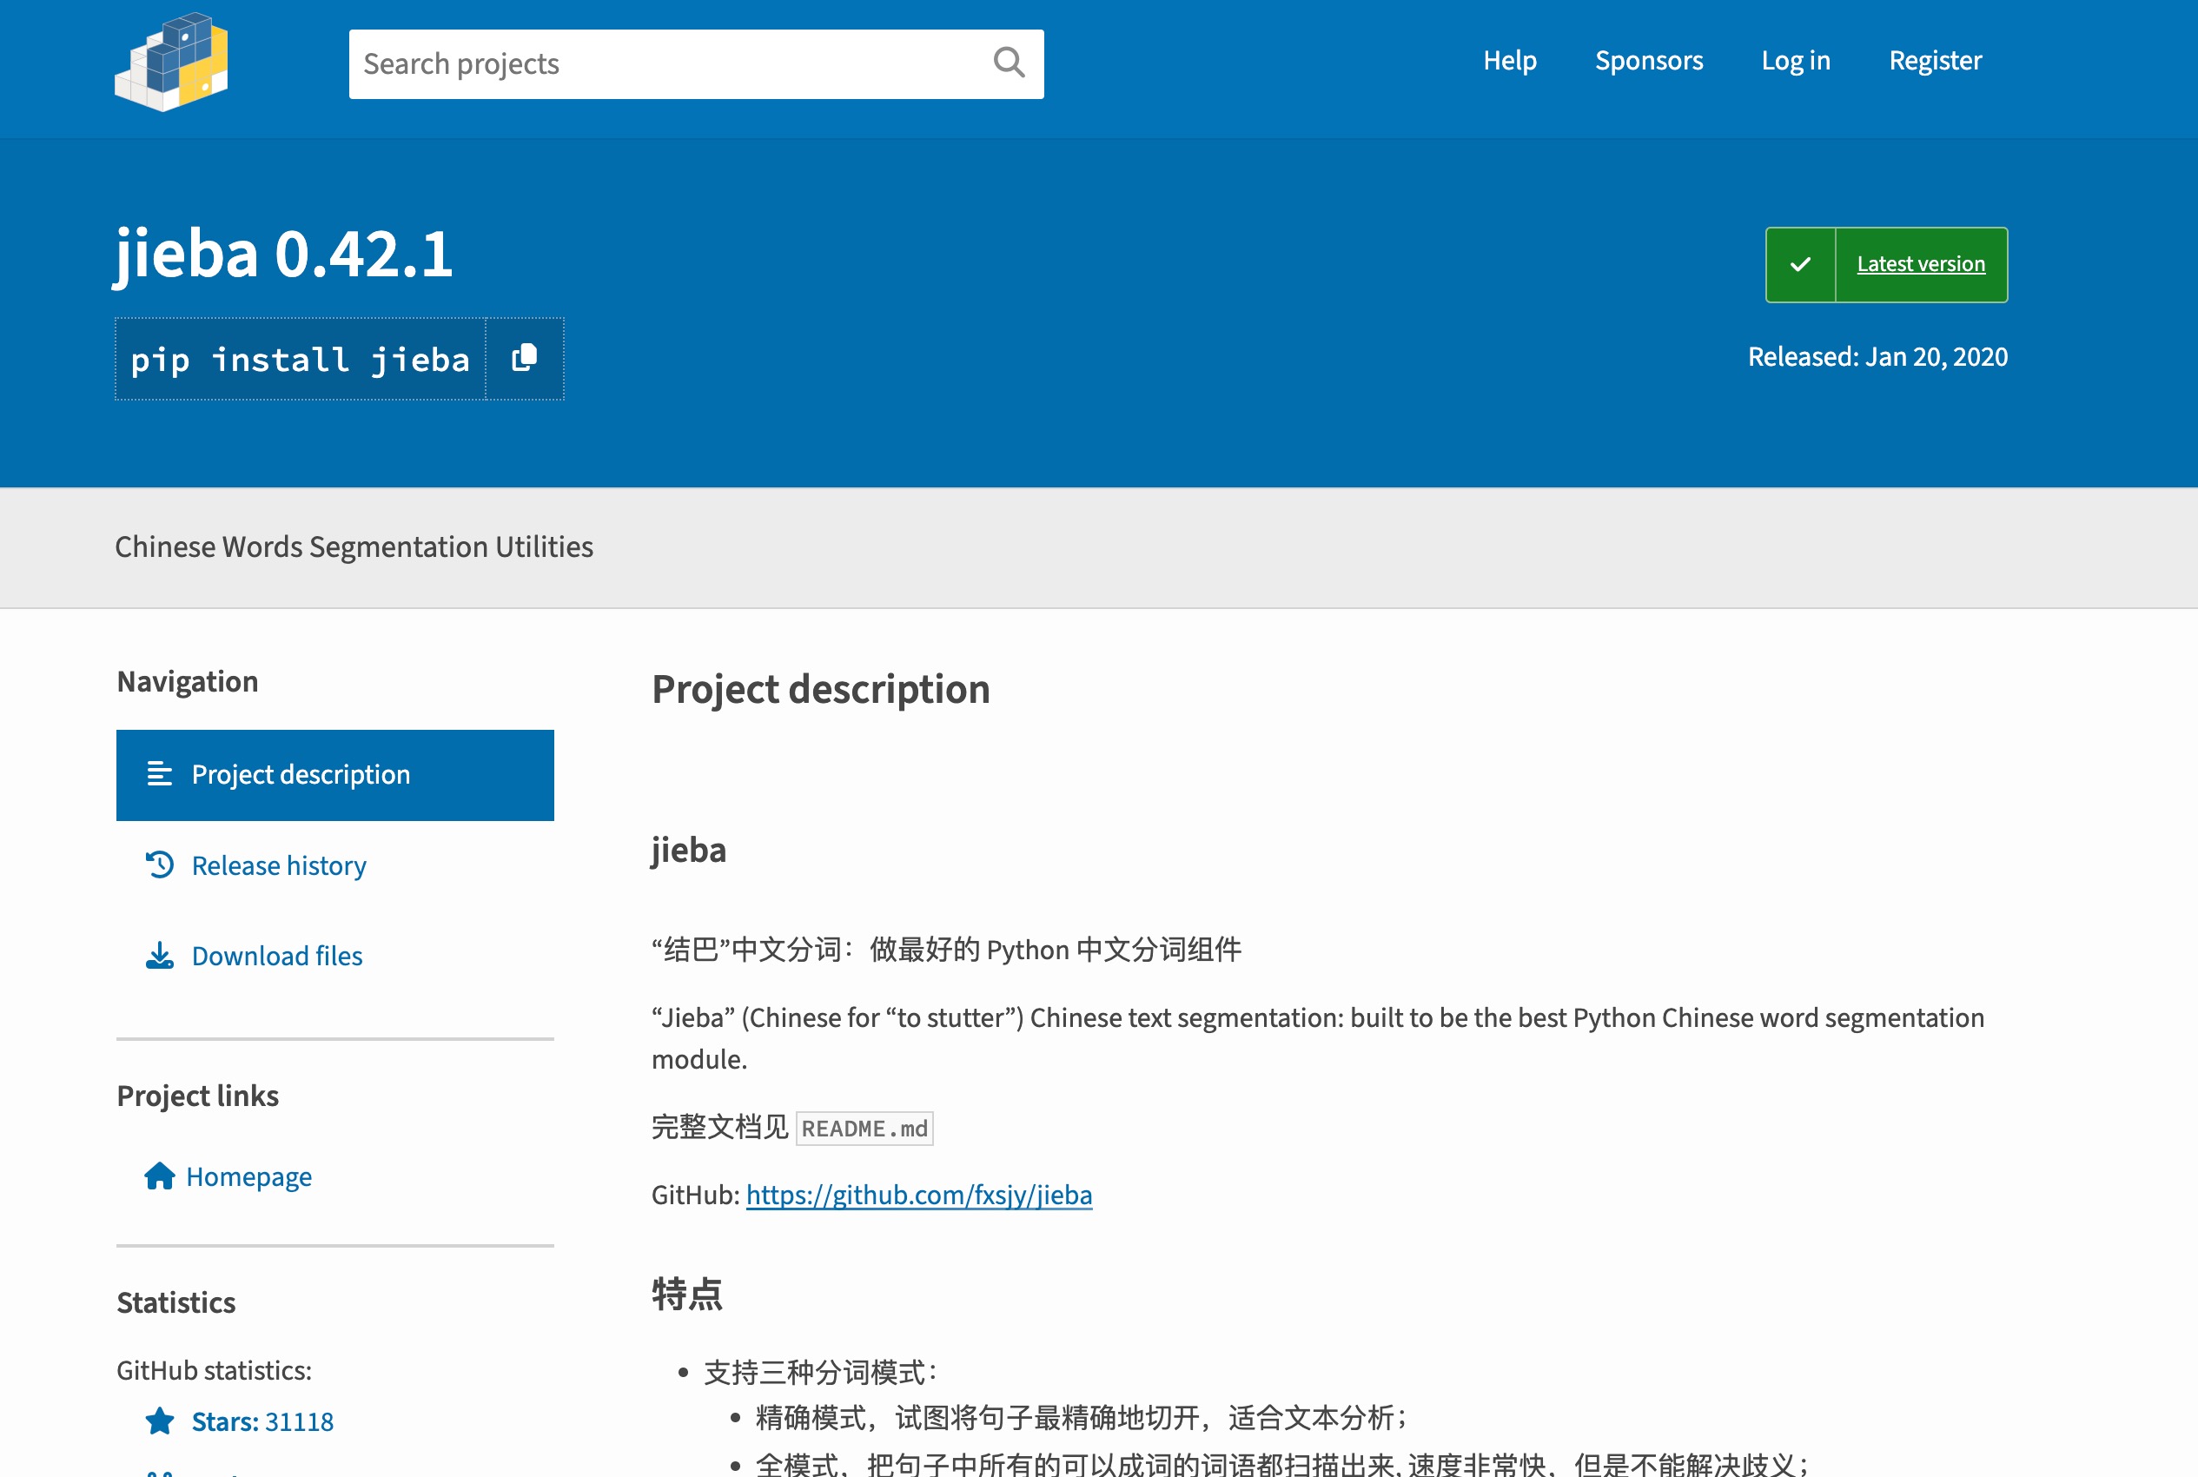Click the README.md code text
Screen dimensions: 2198x1477
pos(864,1128)
